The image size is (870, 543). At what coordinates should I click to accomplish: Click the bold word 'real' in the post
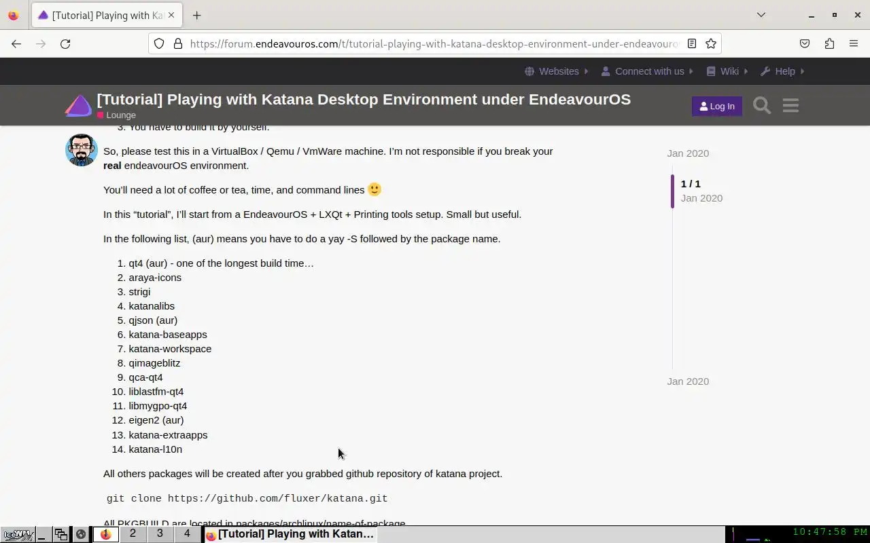112,166
